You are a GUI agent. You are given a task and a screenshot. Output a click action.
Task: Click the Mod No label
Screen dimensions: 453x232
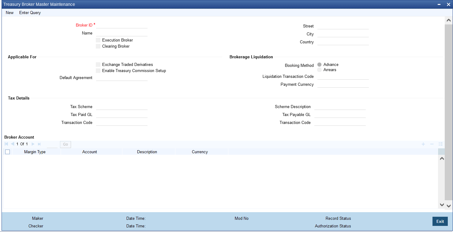pyautogui.click(x=241, y=219)
